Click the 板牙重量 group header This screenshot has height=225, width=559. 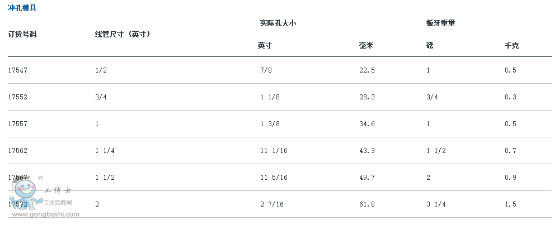tap(440, 23)
